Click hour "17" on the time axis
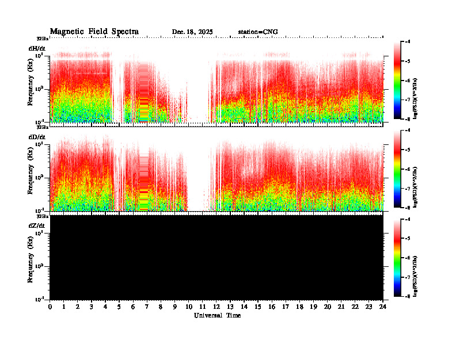The width and height of the screenshot is (456, 352). 286,307
